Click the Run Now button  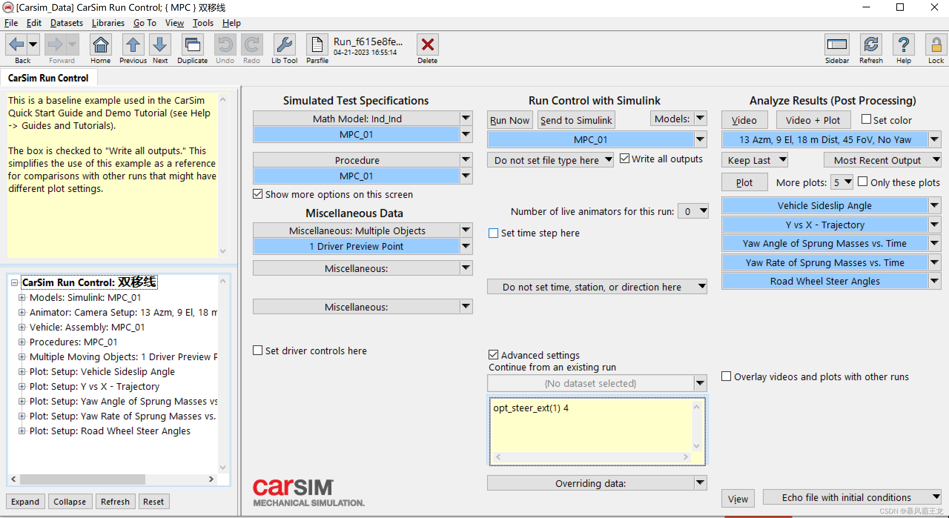click(509, 120)
